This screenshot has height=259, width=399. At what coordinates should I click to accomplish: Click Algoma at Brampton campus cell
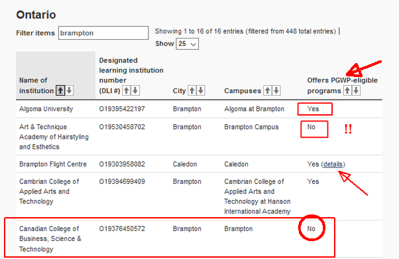[x=254, y=109]
